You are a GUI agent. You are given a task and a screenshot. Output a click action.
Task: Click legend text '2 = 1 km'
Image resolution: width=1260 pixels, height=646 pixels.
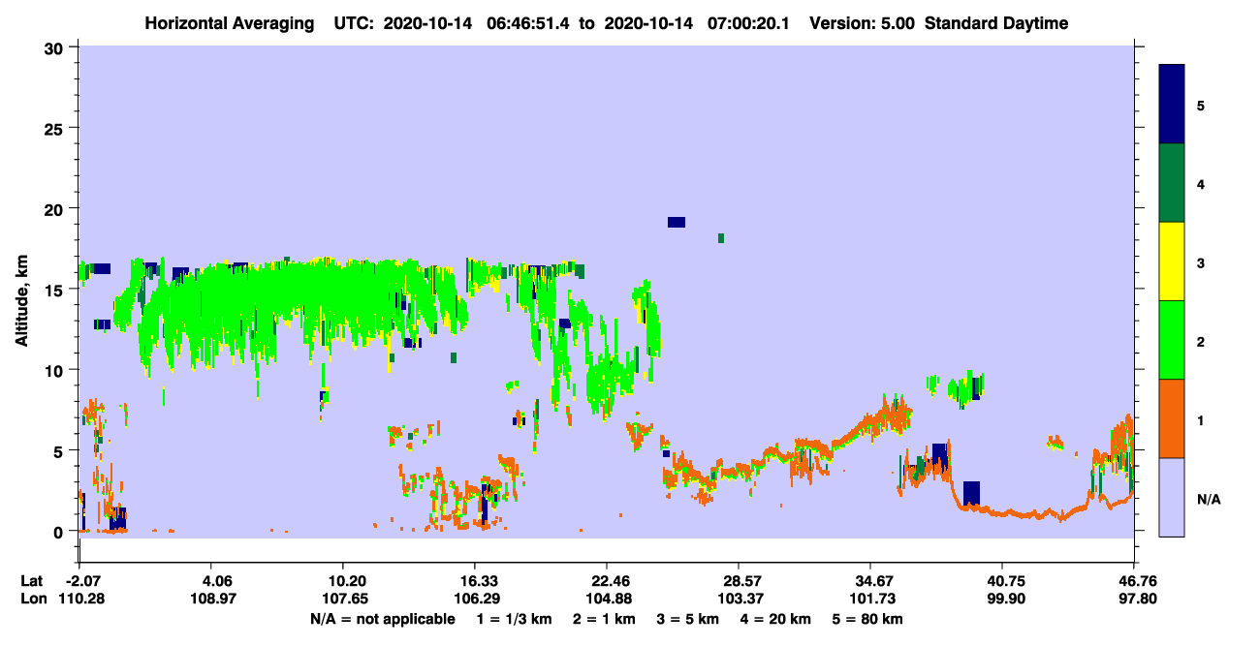coord(605,618)
